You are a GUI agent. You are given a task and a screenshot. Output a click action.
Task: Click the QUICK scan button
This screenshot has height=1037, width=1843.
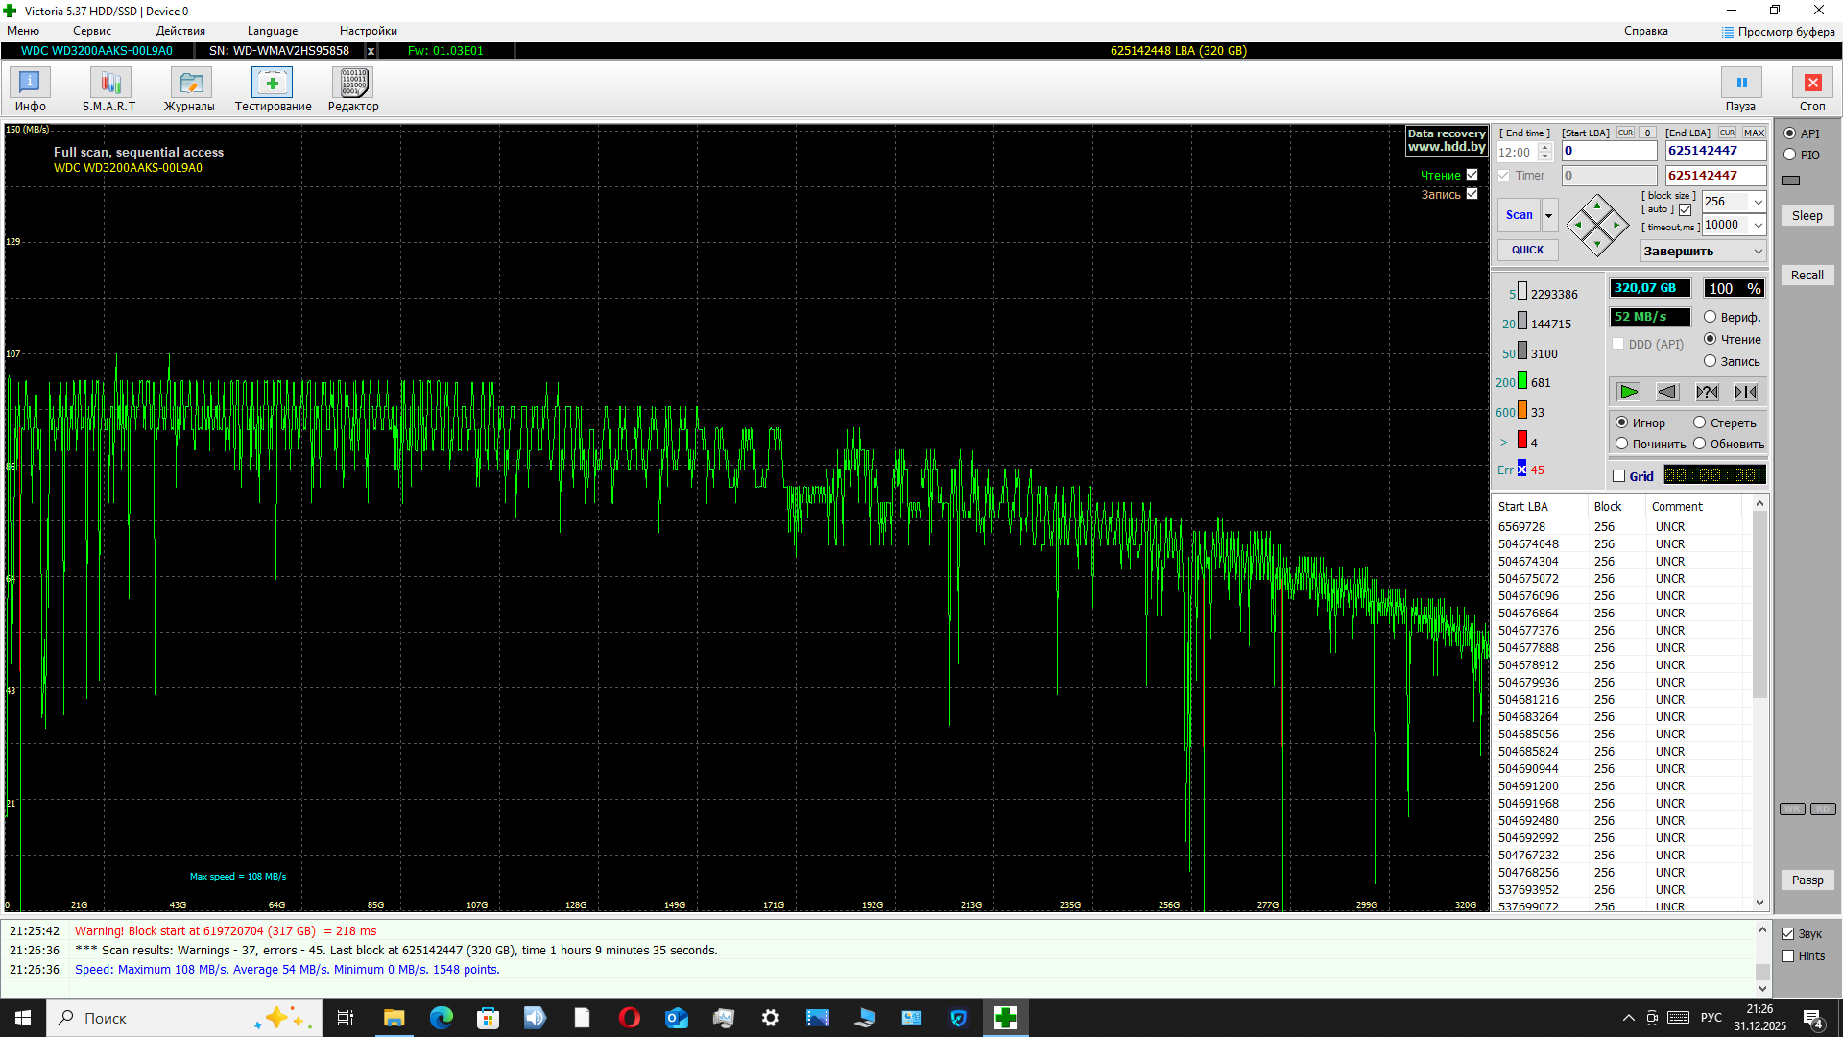(x=1527, y=250)
